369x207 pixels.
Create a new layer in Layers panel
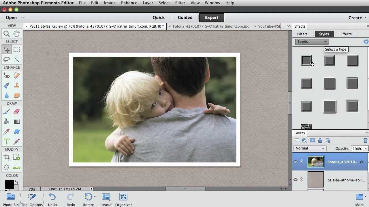point(297,141)
